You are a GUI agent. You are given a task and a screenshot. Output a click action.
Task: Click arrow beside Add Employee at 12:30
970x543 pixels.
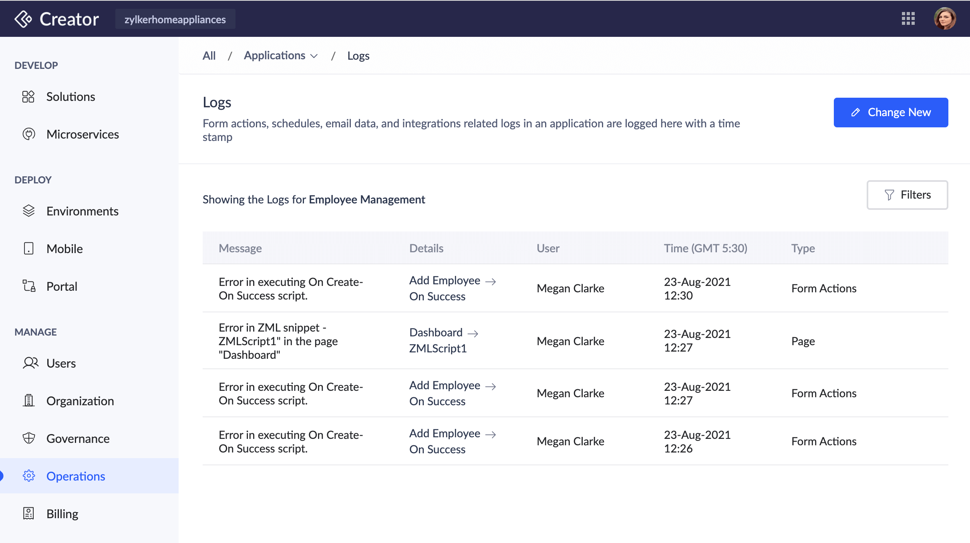tap(491, 282)
